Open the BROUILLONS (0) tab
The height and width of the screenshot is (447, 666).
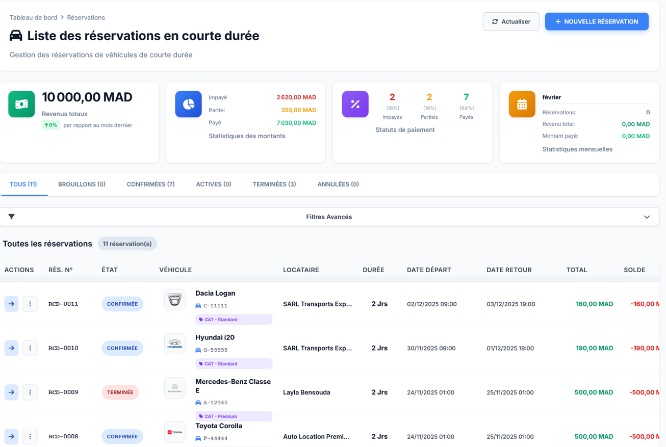(x=82, y=184)
